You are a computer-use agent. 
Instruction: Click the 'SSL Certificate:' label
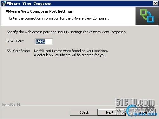pos(18,51)
